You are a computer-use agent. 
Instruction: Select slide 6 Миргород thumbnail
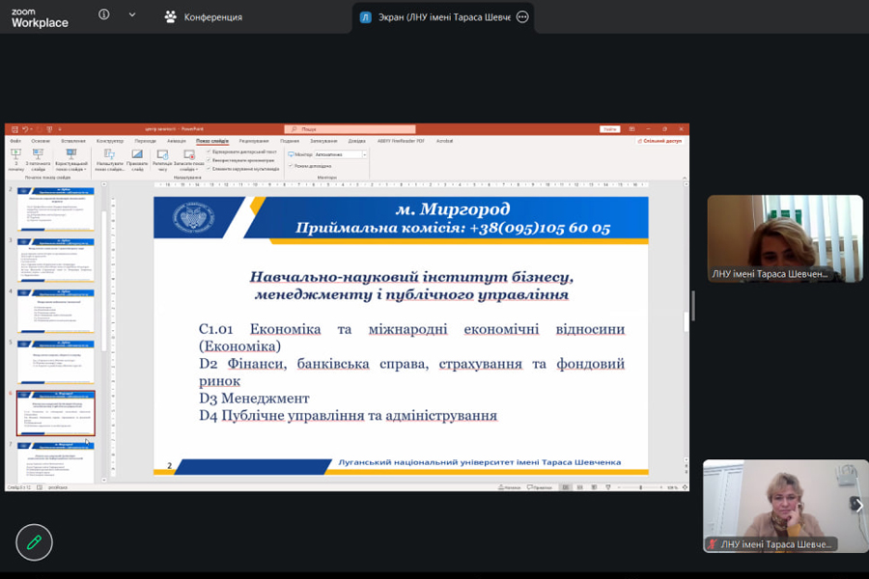pos(55,413)
